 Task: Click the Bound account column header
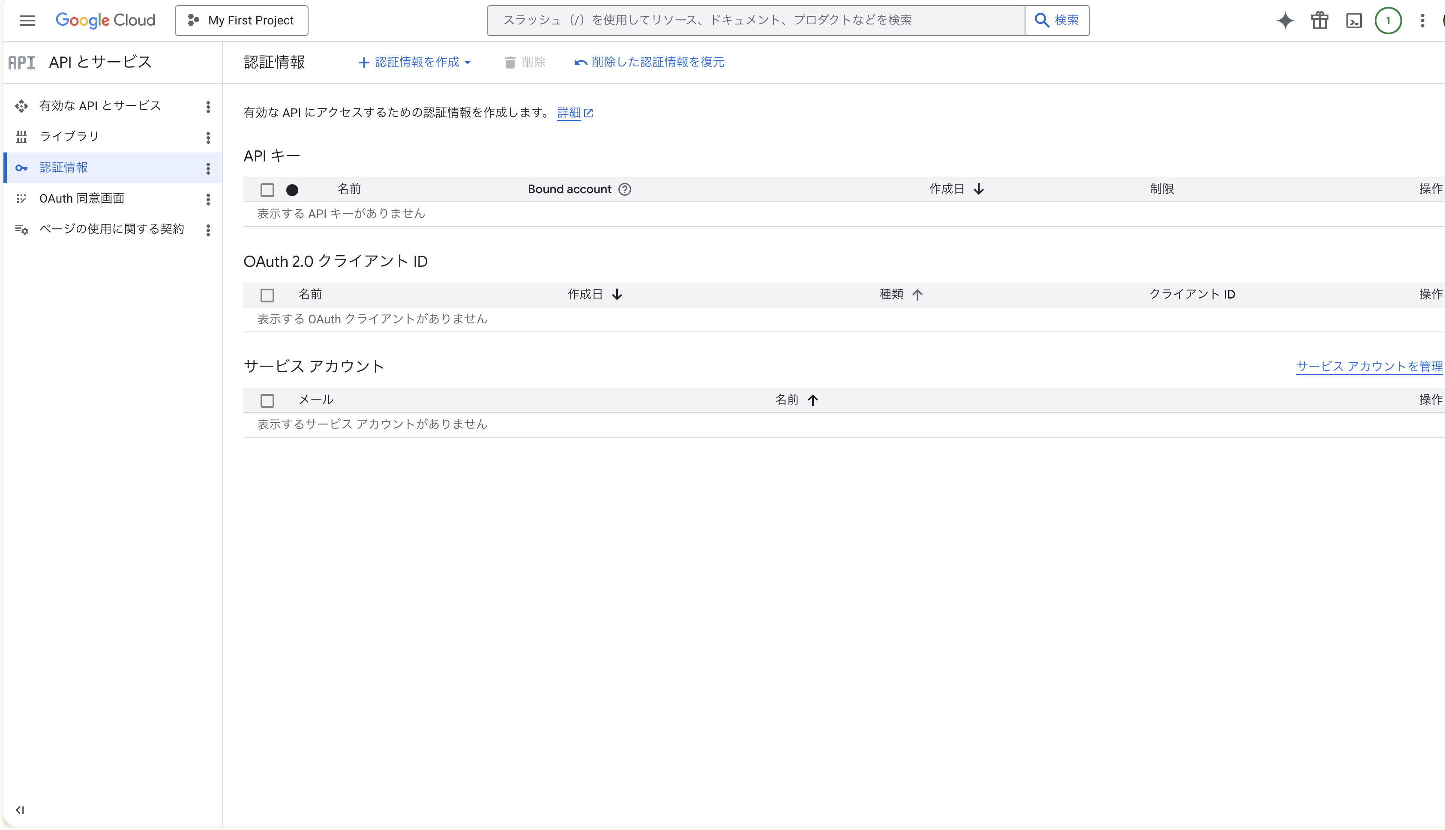(x=569, y=189)
